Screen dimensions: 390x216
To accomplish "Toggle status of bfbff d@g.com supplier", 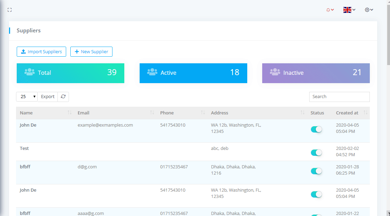I will [x=316, y=171].
